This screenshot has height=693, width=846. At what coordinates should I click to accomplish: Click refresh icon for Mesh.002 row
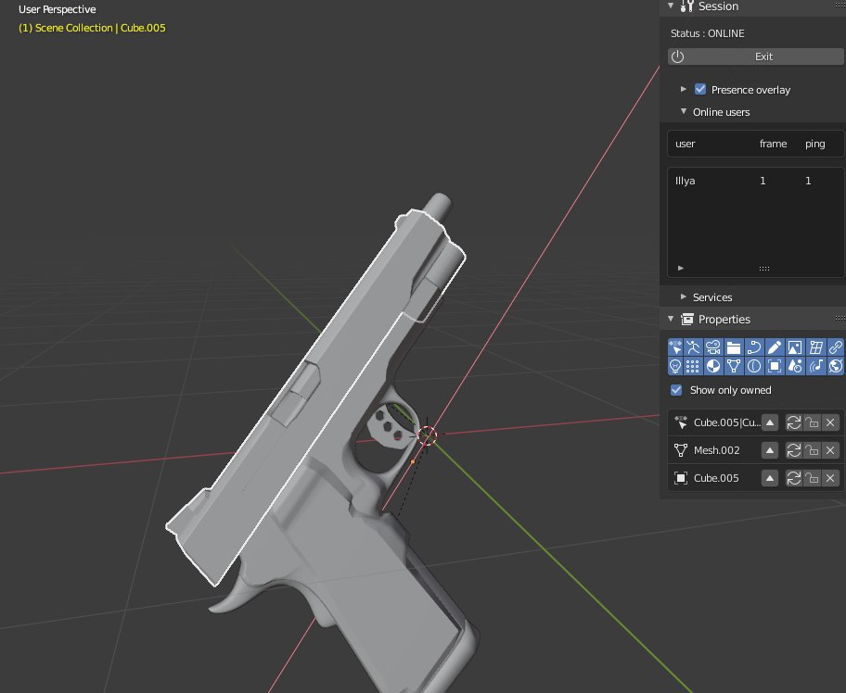pos(794,450)
